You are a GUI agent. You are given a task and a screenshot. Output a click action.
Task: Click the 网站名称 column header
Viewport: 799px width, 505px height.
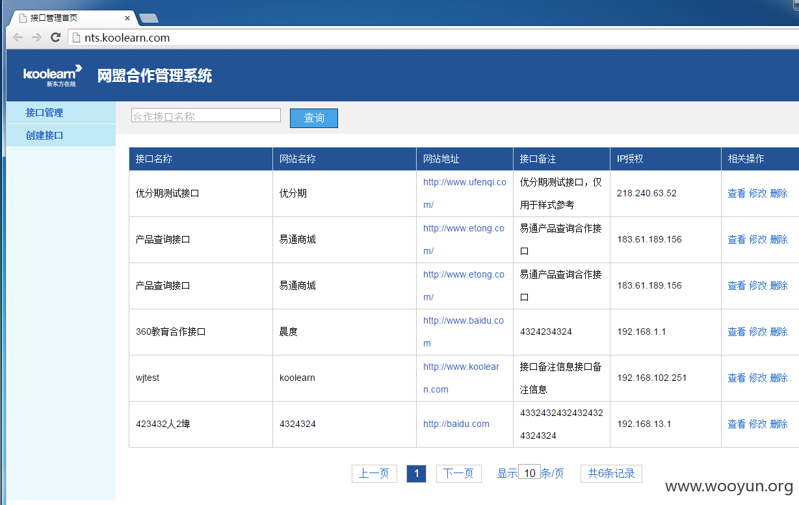tap(345, 159)
